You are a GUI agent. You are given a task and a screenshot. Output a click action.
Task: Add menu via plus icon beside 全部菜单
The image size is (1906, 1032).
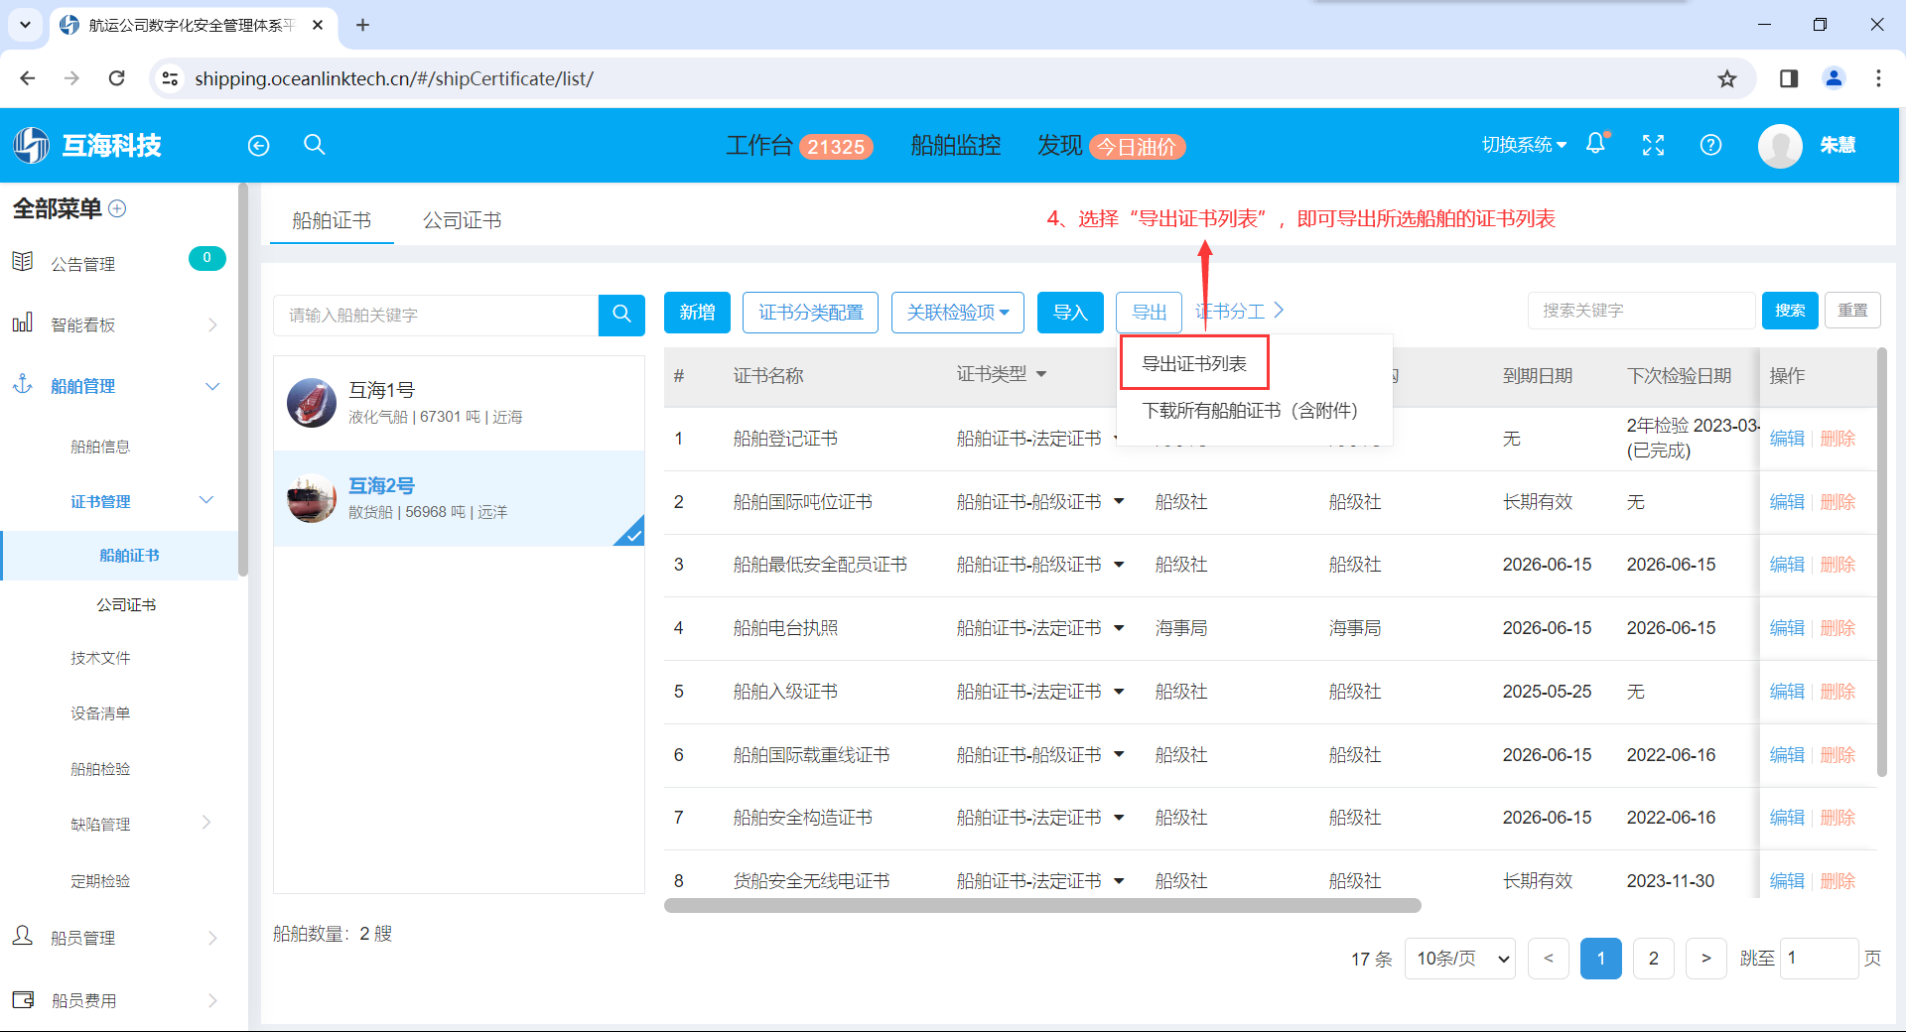pos(117,208)
